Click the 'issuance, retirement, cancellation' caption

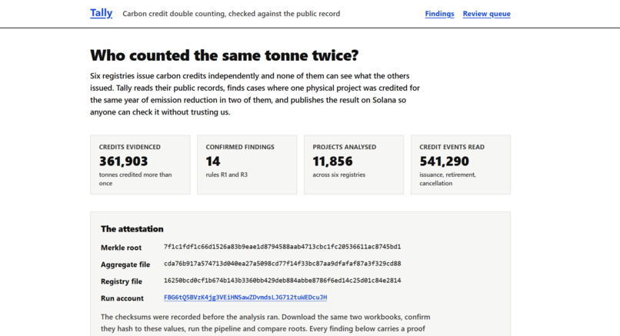click(448, 179)
